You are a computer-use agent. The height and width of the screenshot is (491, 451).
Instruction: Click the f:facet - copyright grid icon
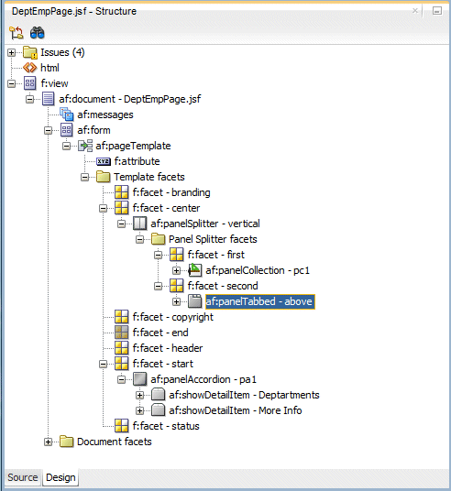coord(122,317)
